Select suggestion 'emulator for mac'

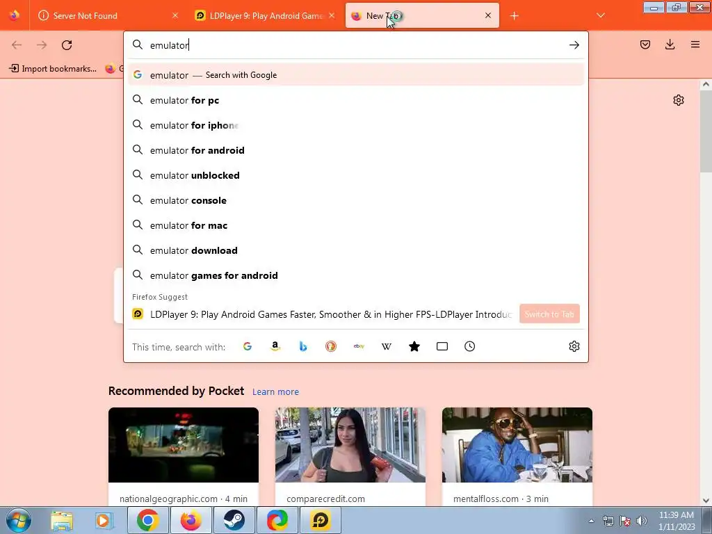coord(356,225)
